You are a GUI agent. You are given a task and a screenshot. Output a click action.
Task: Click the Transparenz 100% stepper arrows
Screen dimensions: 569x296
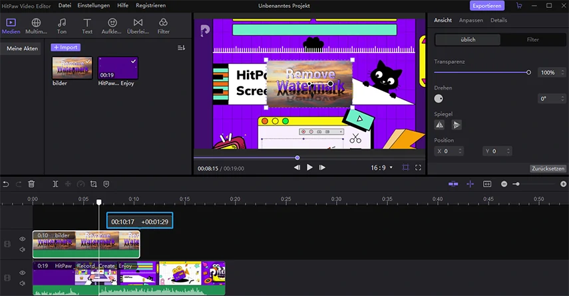tap(562, 72)
